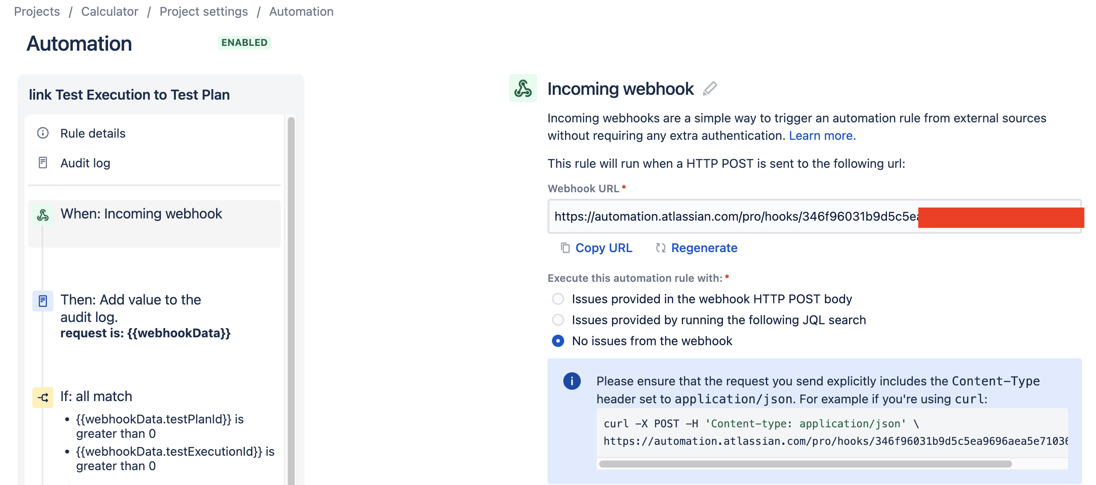Click the horizontal scrollbar under curl example
The height and width of the screenshot is (485, 1096).
pos(805,464)
